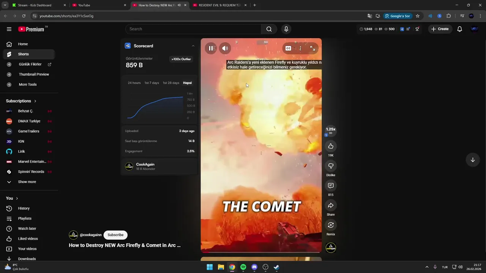Open Chrome tab search dropdown

coord(5,5)
